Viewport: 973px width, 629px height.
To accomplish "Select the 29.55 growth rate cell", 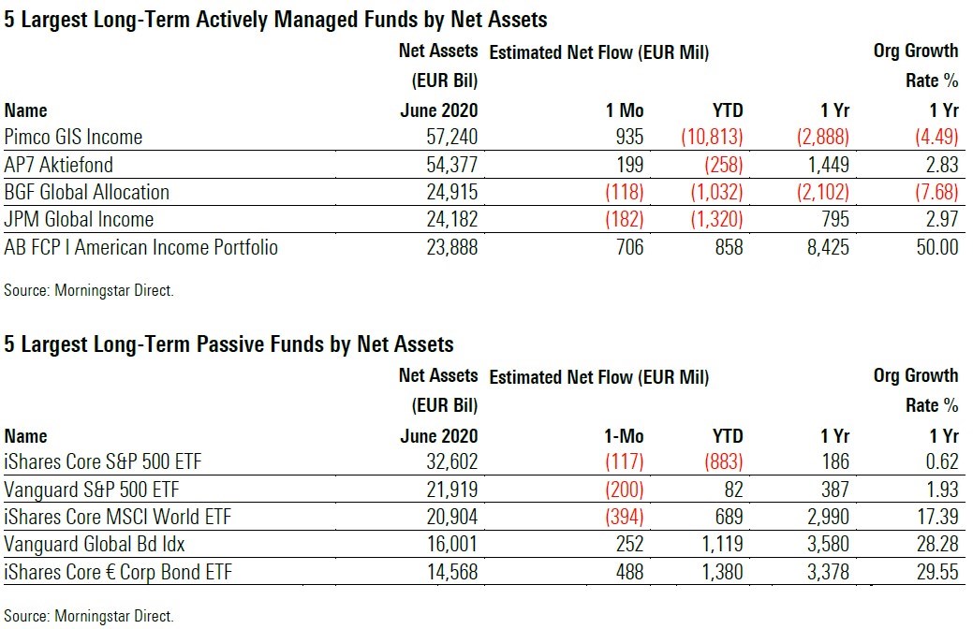I will pyautogui.click(x=936, y=573).
